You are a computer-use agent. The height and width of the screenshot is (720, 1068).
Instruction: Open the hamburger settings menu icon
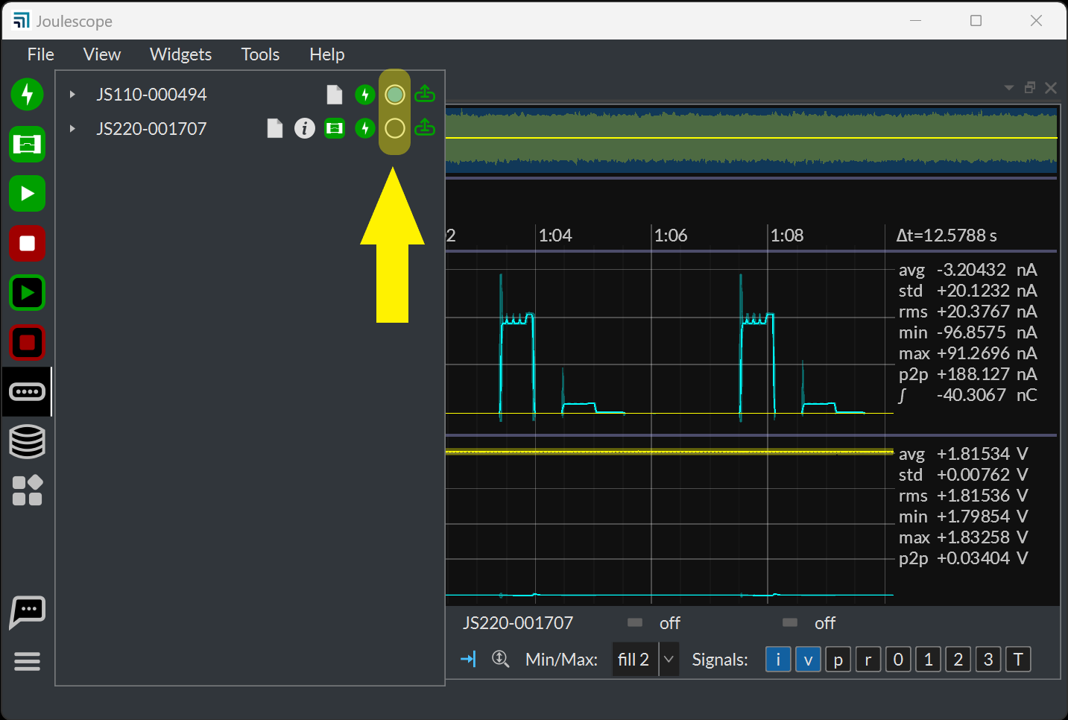point(27,661)
